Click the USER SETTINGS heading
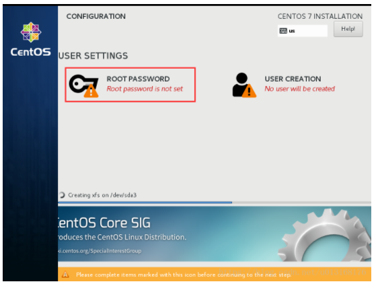Image resolution: width=378 pixels, height=284 pixels. [93, 56]
